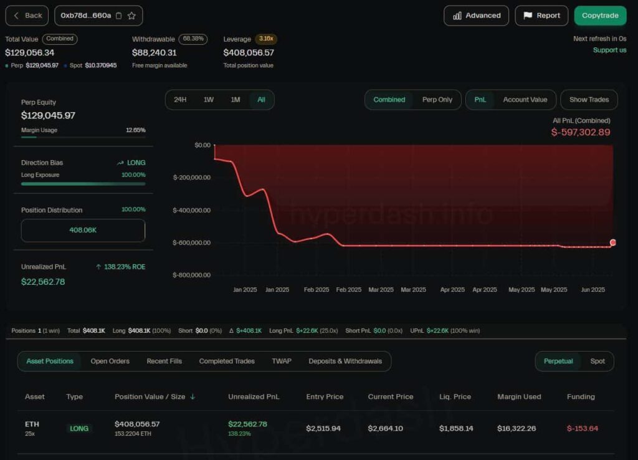
Task: Click the flag icon on Report button
Action: tap(528, 16)
